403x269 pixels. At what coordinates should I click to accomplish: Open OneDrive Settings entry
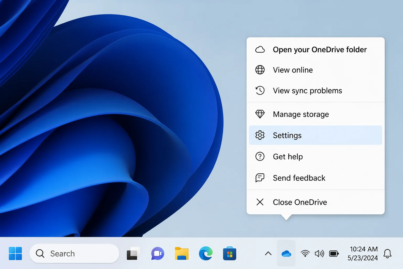(x=315, y=135)
